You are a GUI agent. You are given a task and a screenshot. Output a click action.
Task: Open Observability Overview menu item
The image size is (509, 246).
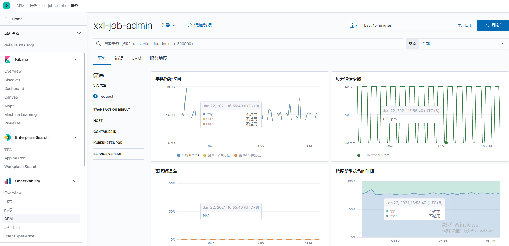coord(13,193)
